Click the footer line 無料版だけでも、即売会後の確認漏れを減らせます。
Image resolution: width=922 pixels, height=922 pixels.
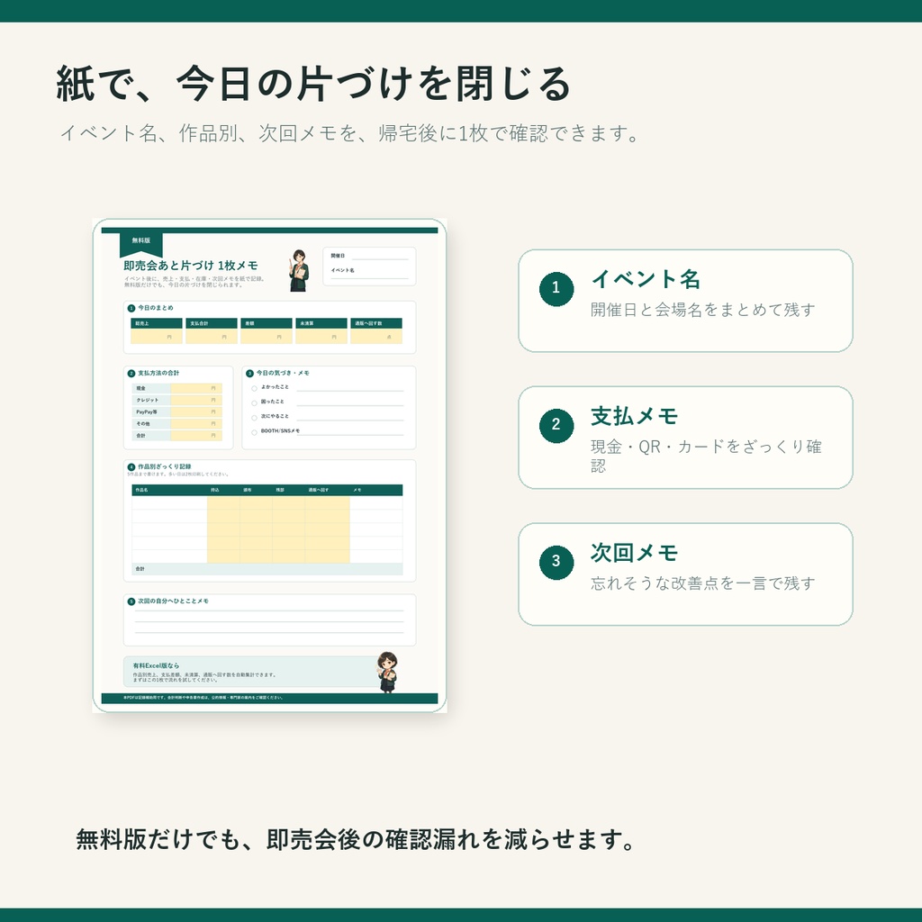tap(357, 839)
